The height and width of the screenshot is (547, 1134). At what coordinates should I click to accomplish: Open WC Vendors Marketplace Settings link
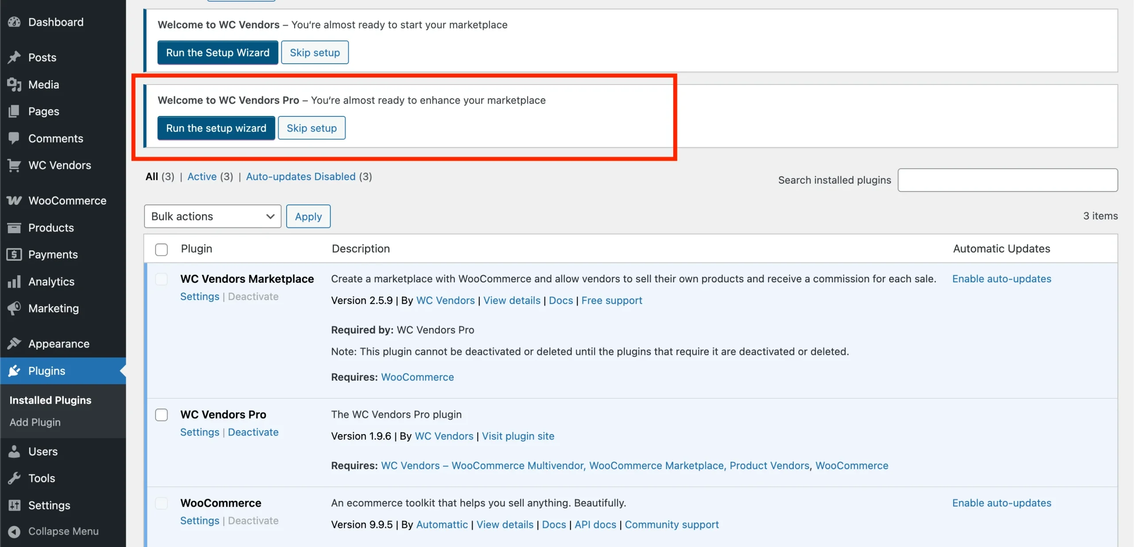200,297
